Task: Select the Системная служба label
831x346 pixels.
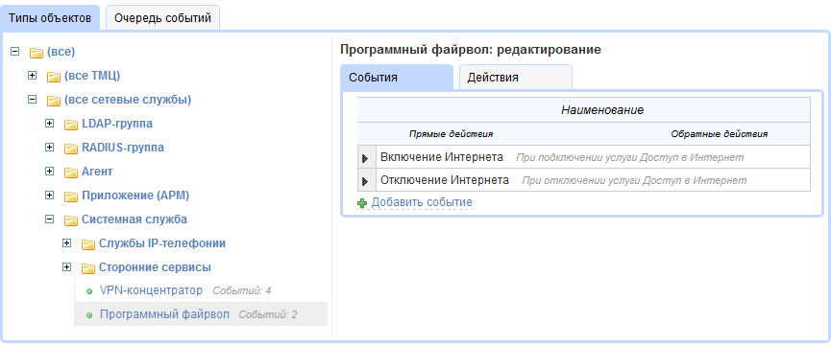Action: point(134,219)
